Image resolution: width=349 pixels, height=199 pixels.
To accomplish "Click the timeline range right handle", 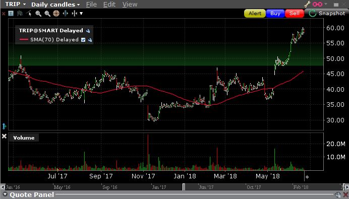I will pyautogui.click(x=344, y=187).
